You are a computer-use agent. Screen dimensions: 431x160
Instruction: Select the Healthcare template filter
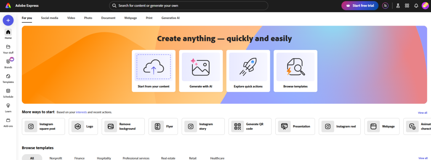pos(217,158)
